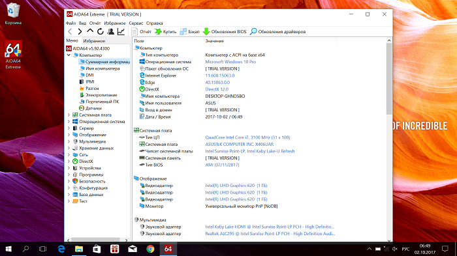Image resolution: width=457 pixels, height=256 pixels.
Task: Open the Windows Start menu
Action: (x=8, y=249)
